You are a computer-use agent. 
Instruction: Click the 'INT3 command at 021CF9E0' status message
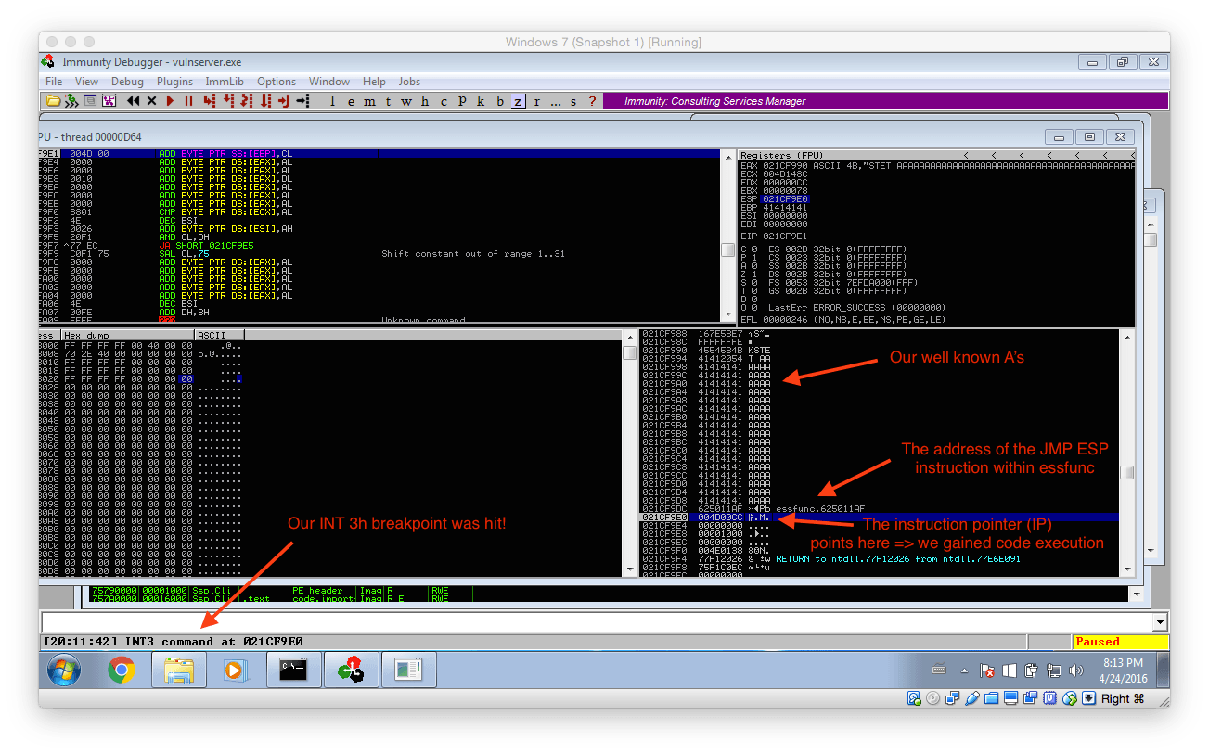click(173, 642)
